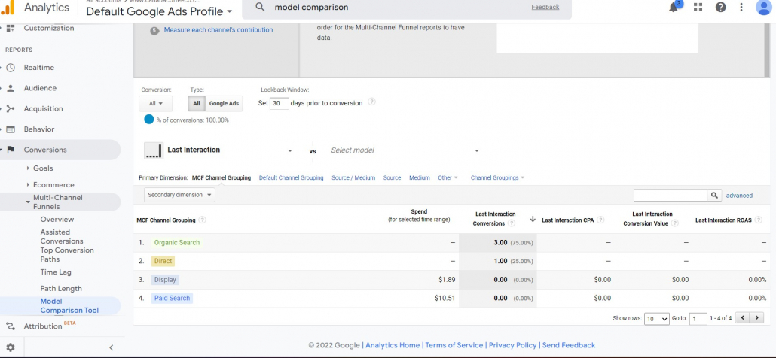Open the Other primary dimension dropdown
Image resolution: width=776 pixels, height=358 pixels.
pyautogui.click(x=448, y=177)
